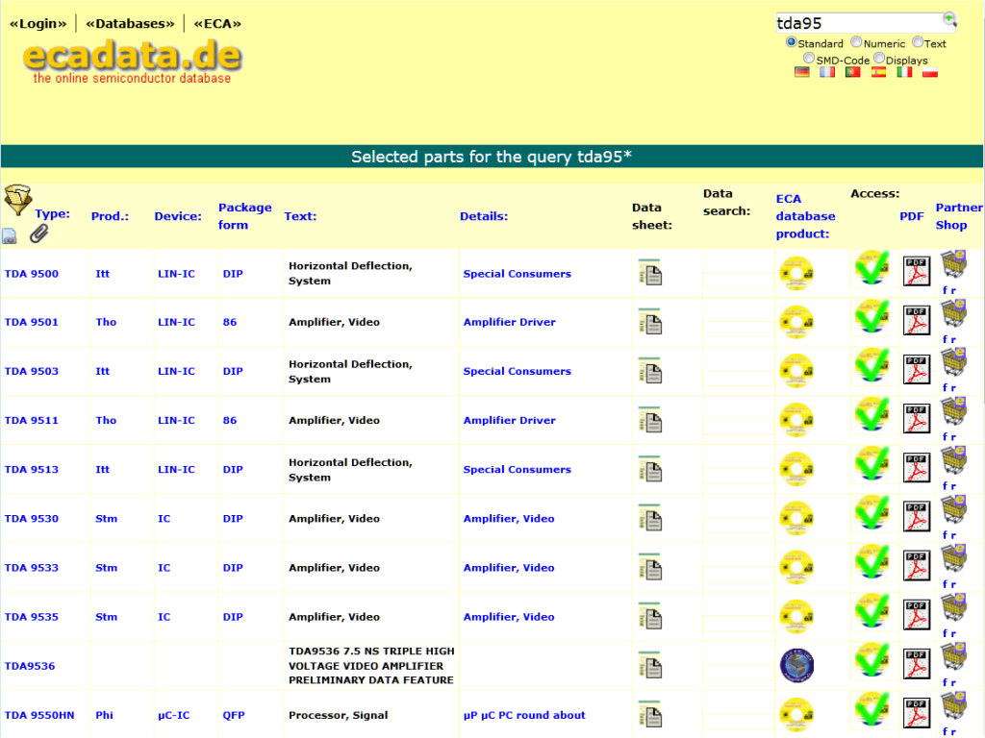This screenshot has width=985, height=738.
Task: Click the Phi producer for TDA 9550HN
Action: (104, 715)
